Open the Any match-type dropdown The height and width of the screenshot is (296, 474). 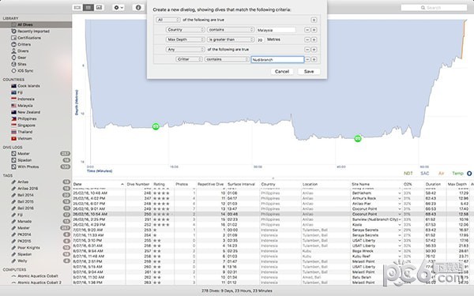[x=186, y=50]
